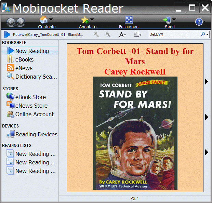This screenshot has height=203, width=212.
Task: Click the search magnifier icon
Action: (x=203, y=34)
